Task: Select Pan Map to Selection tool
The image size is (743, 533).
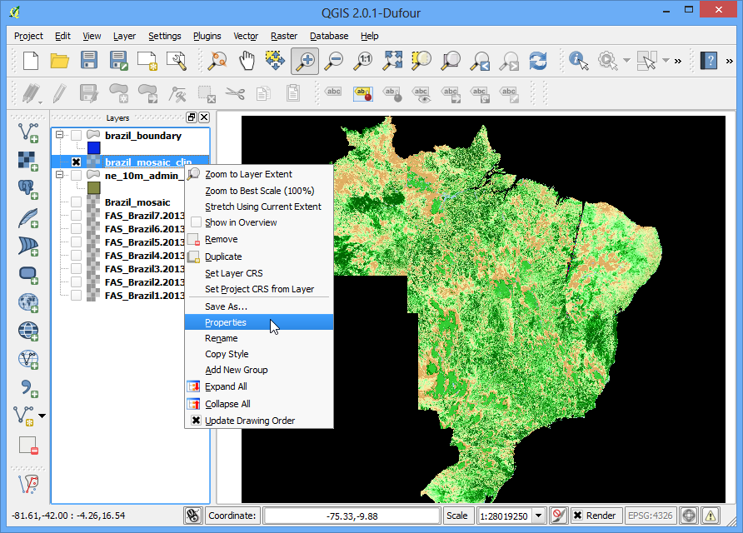Action: point(276,61)
